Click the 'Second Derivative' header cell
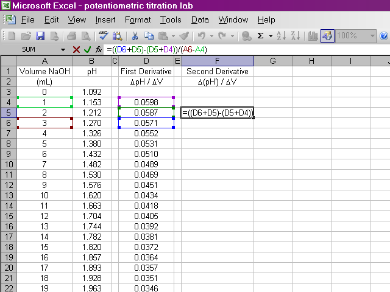Screen dimensions: 390x292 217,72
